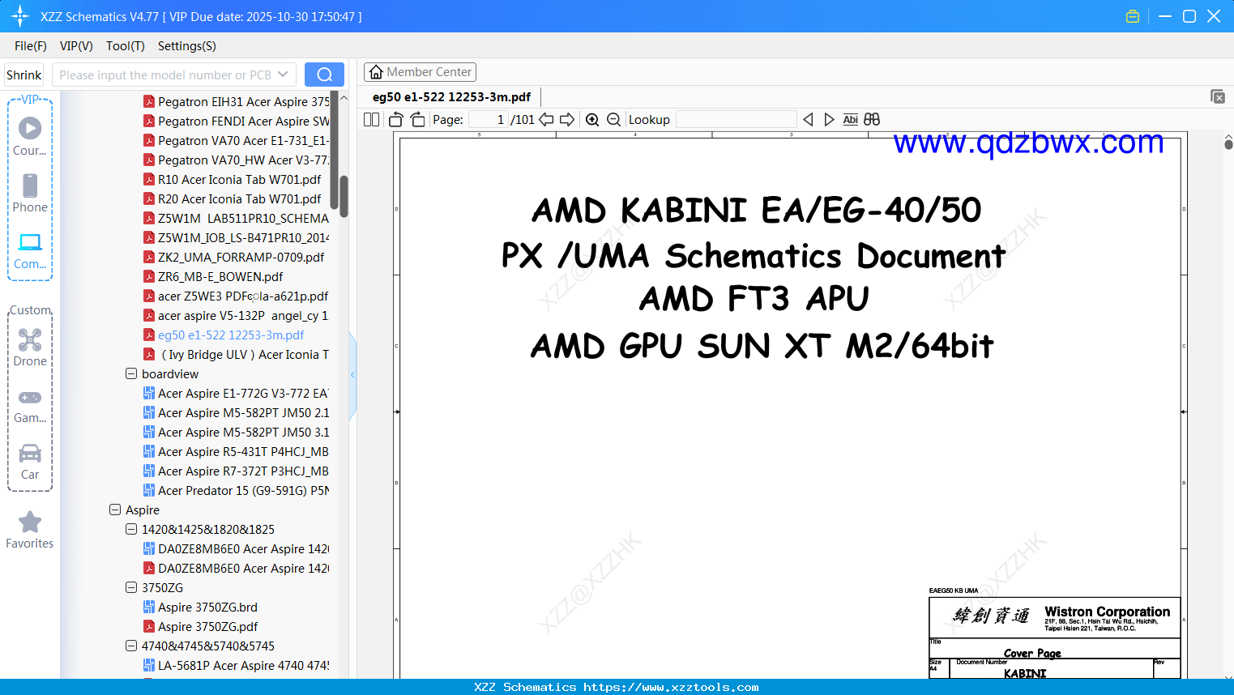Click the Shrink button
The height and width of the screenshot is (695, 1234).
point(24,75)
